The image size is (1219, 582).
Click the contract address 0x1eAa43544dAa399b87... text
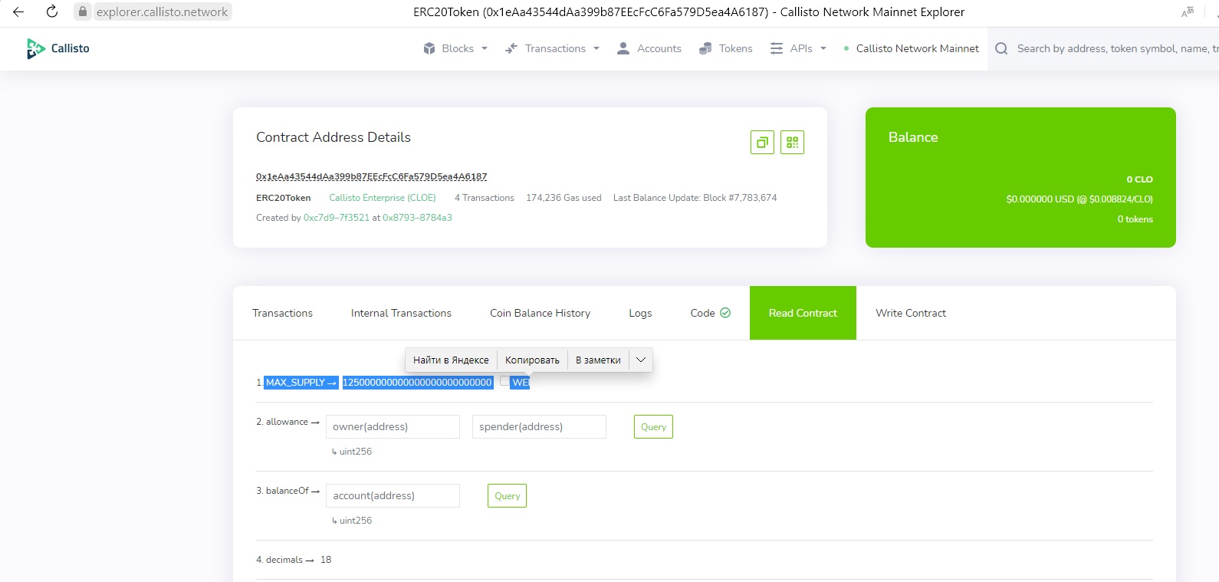point(372,176)
